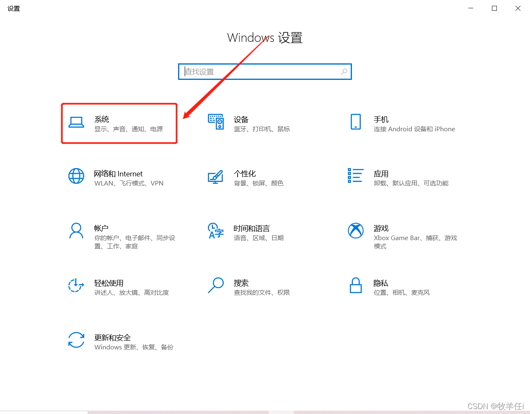The height and width of the screenshot is (414, 530).
Task: Open the 个性化 paintbrush icon
Action: point(216,177)
